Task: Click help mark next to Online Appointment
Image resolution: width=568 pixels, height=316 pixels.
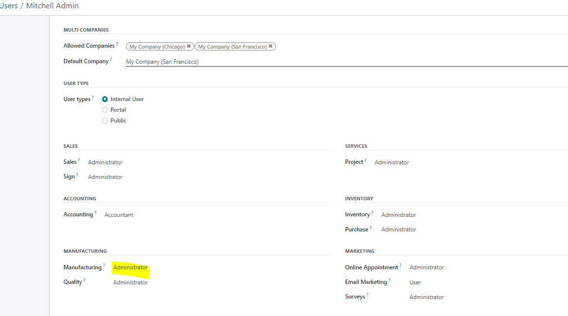Action: click(400, 266)
